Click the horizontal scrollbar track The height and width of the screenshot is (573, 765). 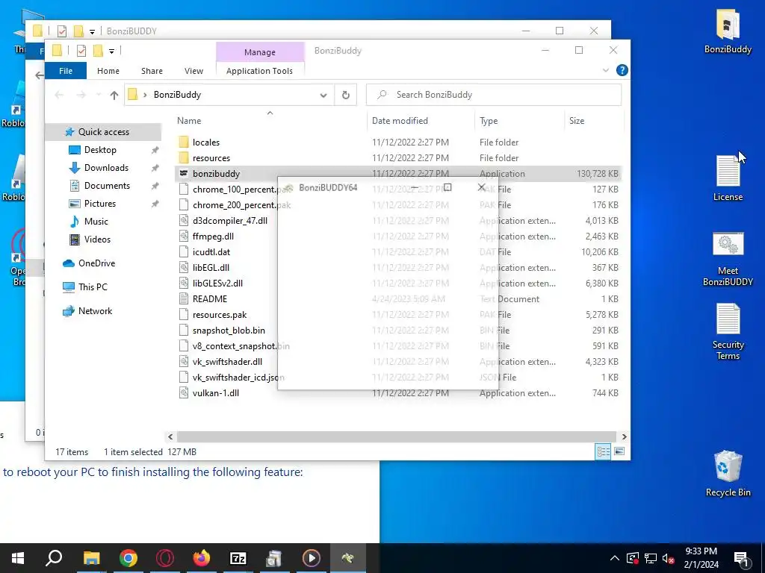396,436
